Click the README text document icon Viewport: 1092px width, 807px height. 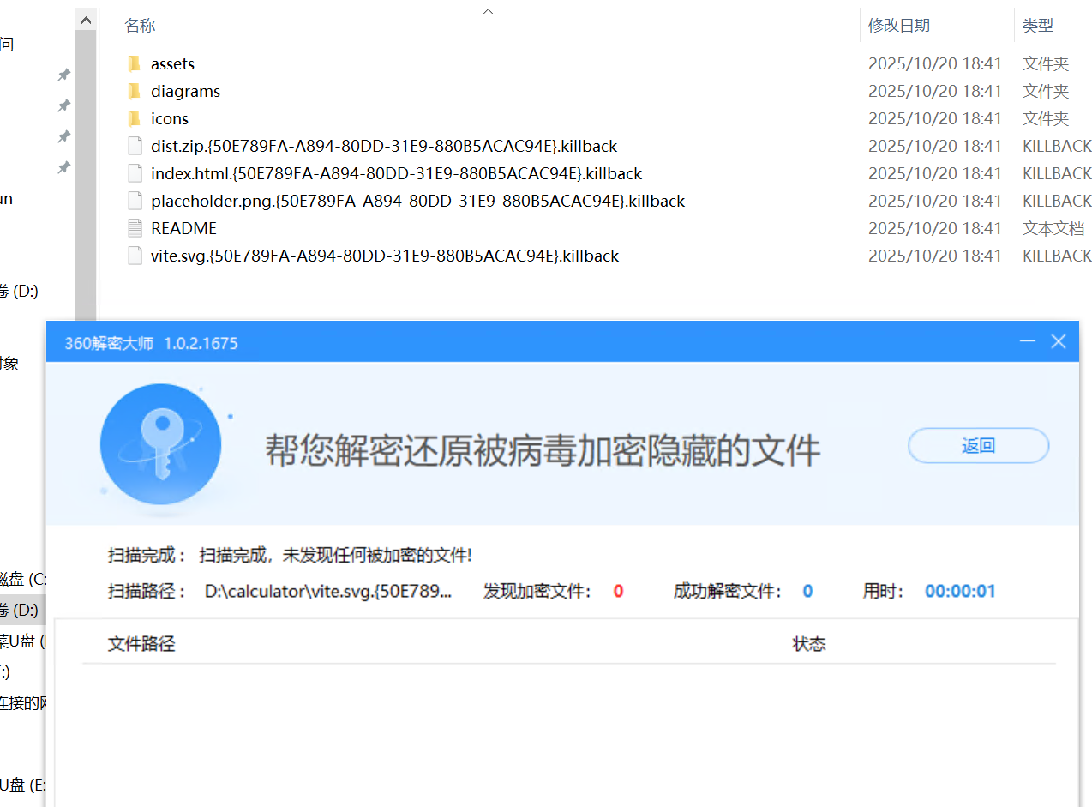[134, 228]
